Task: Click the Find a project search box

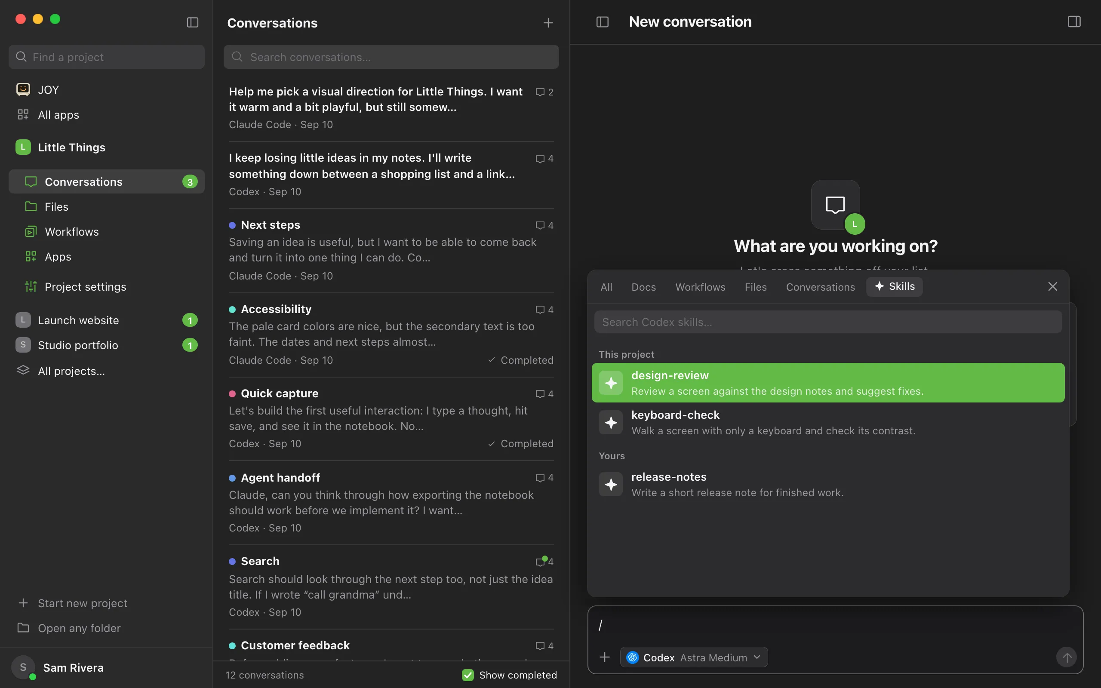Action: (107, 57)
